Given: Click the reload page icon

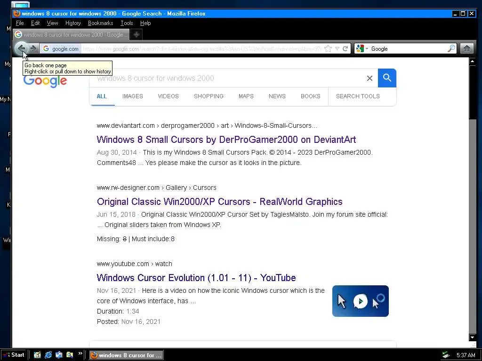Looking at the screenshot, I should tap(345, 48).
